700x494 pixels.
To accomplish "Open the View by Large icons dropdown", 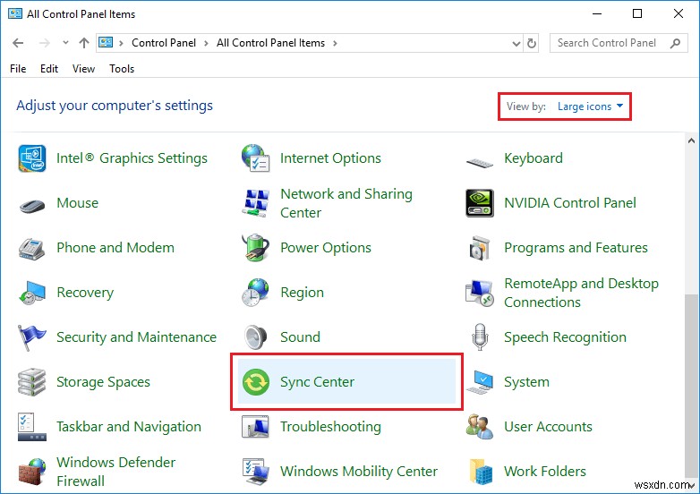I will [590, 106].
